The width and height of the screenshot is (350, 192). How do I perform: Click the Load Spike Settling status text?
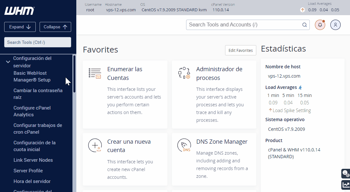click(x=291, y=110)
